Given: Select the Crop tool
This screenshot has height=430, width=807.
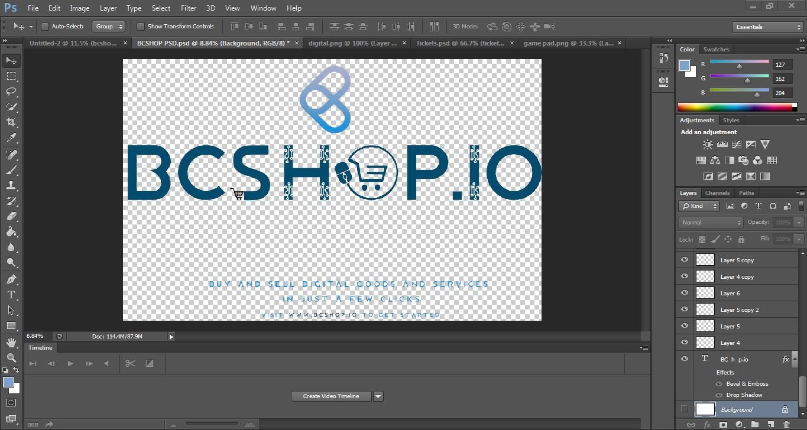Looking at the screenshot, I should coord(11,122).
